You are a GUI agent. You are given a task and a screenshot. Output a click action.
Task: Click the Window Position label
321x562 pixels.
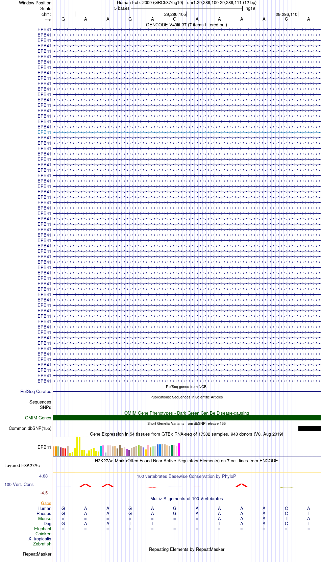pyautogui.click(x=35, y=3)
